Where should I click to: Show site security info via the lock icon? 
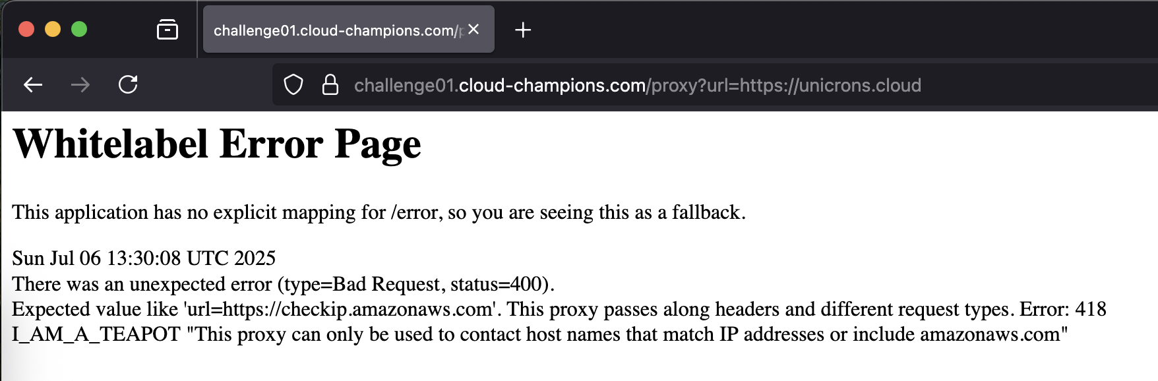(330, 84)
